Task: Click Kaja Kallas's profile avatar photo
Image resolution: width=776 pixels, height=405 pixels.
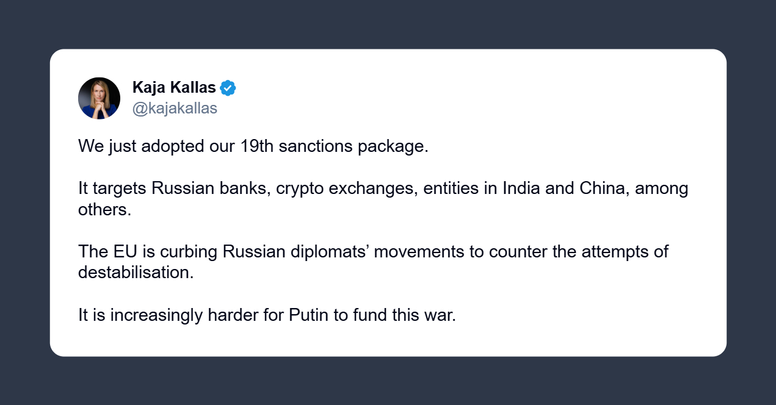Action: point(99,98)
